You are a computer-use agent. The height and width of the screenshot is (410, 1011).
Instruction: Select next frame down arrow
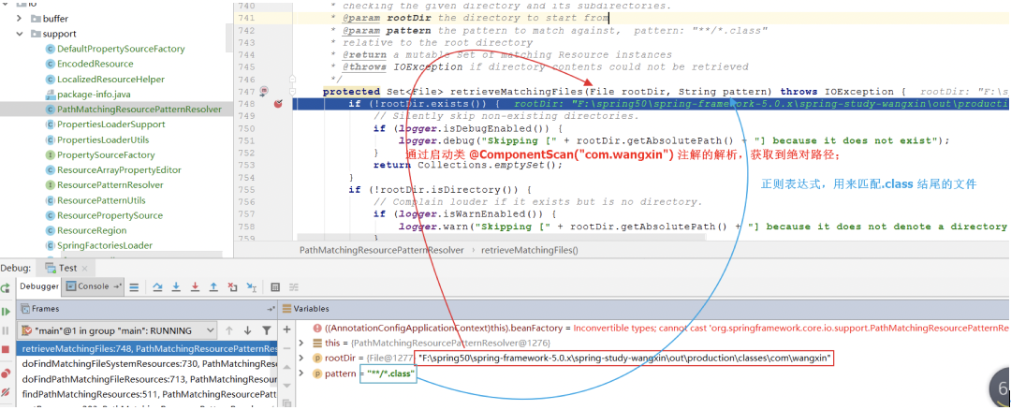pos(247,330)
